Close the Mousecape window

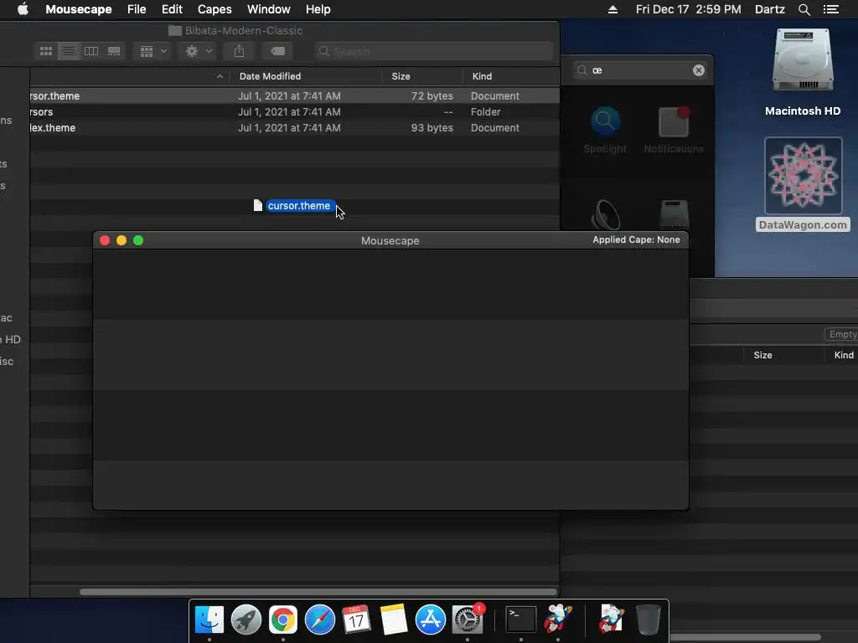(x=105, y=240)
